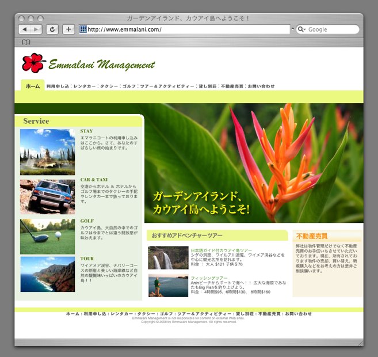Open the golf club and ball thumbnail
Screen dimensions: 378x357
click(x=48, y=237)
